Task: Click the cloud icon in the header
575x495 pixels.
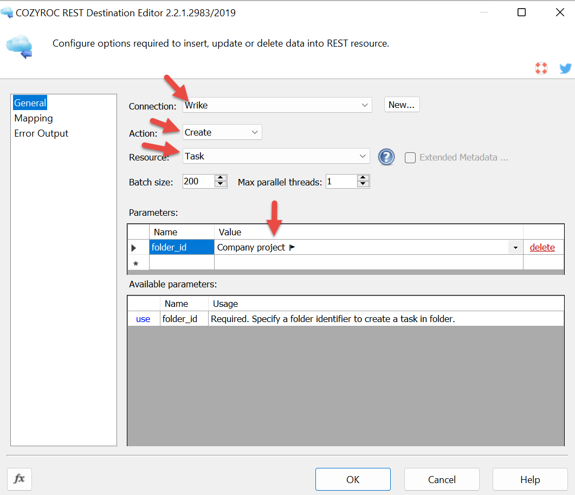Action: [19, 46]
